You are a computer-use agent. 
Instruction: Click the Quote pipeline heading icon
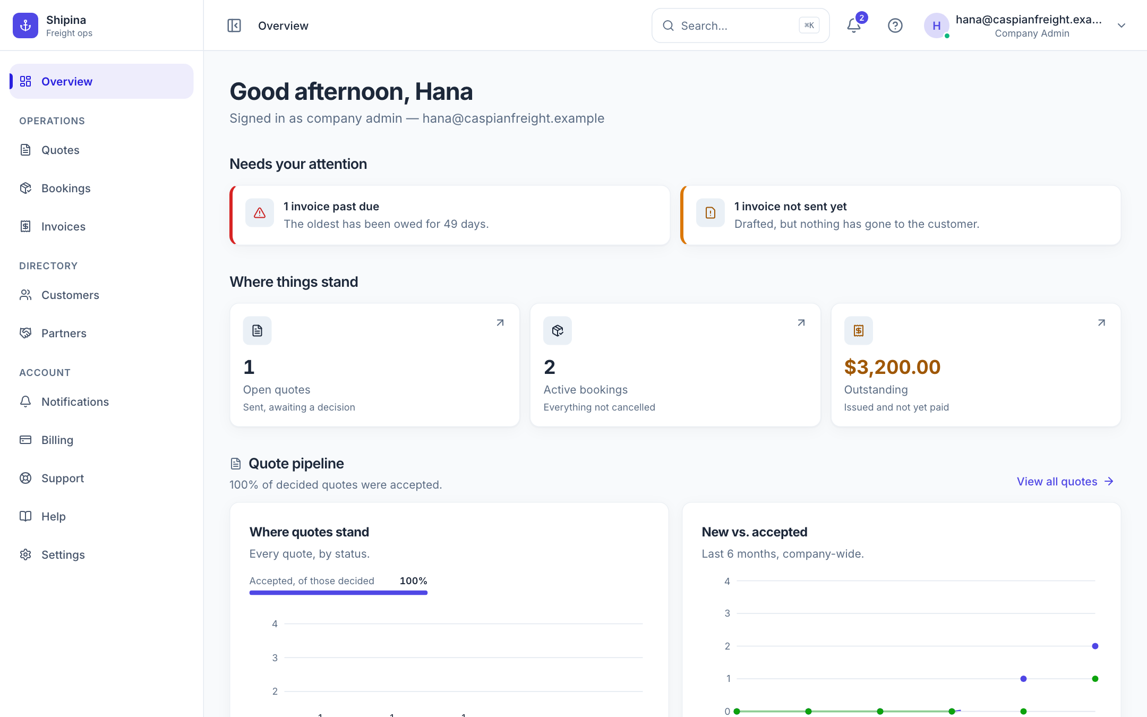[236, 464]
